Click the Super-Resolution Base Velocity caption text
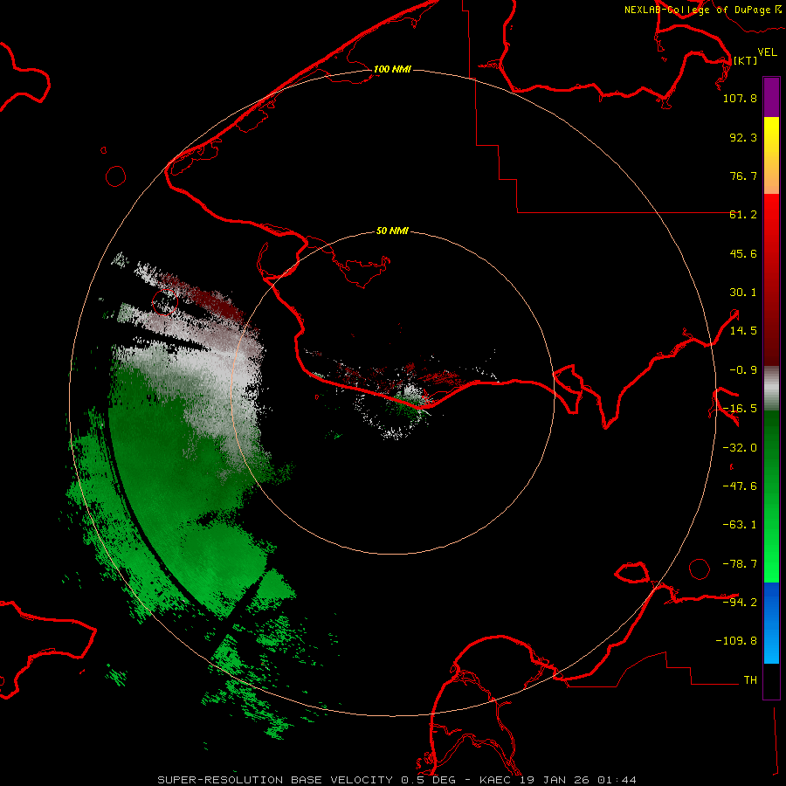 click(x=397, y=780)
